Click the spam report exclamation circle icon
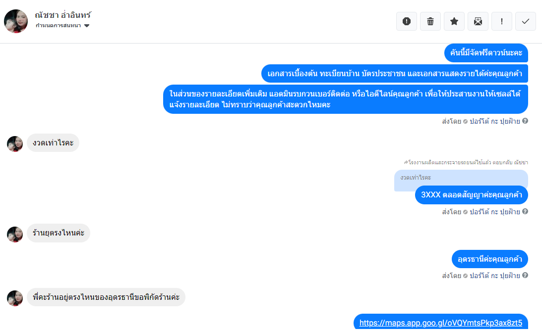The height and width of the screenshot is (331, 542). pos(407,21)
